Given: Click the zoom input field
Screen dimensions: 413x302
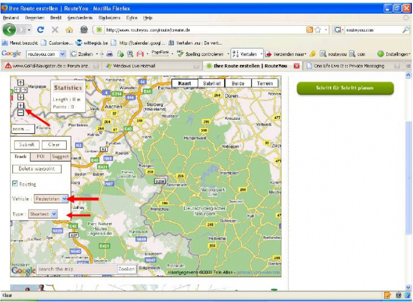Looking at the screenshot, I should click(x=23, y=129).
